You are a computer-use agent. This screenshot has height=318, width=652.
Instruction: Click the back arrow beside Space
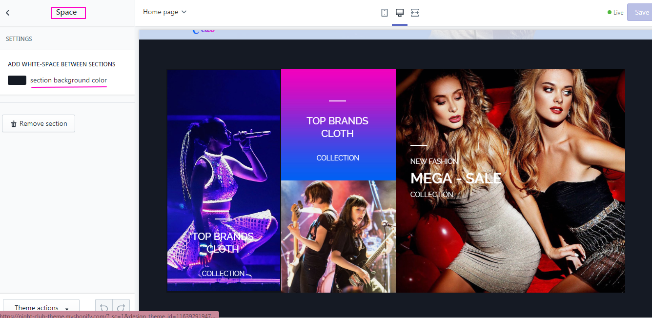(x=8, y=13)
